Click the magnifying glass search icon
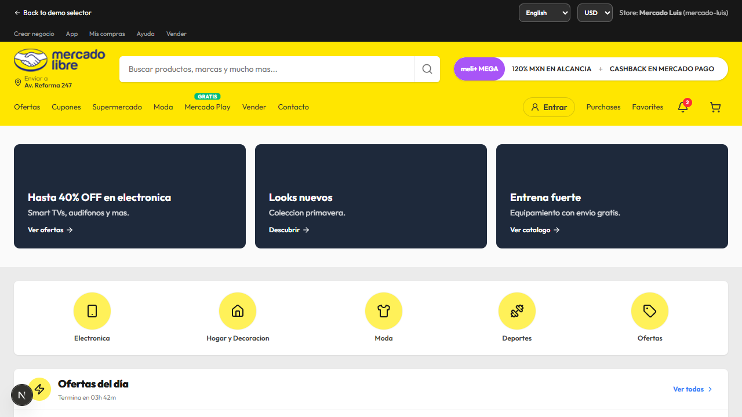The image size is (742, 417). [x=427, y=69]
